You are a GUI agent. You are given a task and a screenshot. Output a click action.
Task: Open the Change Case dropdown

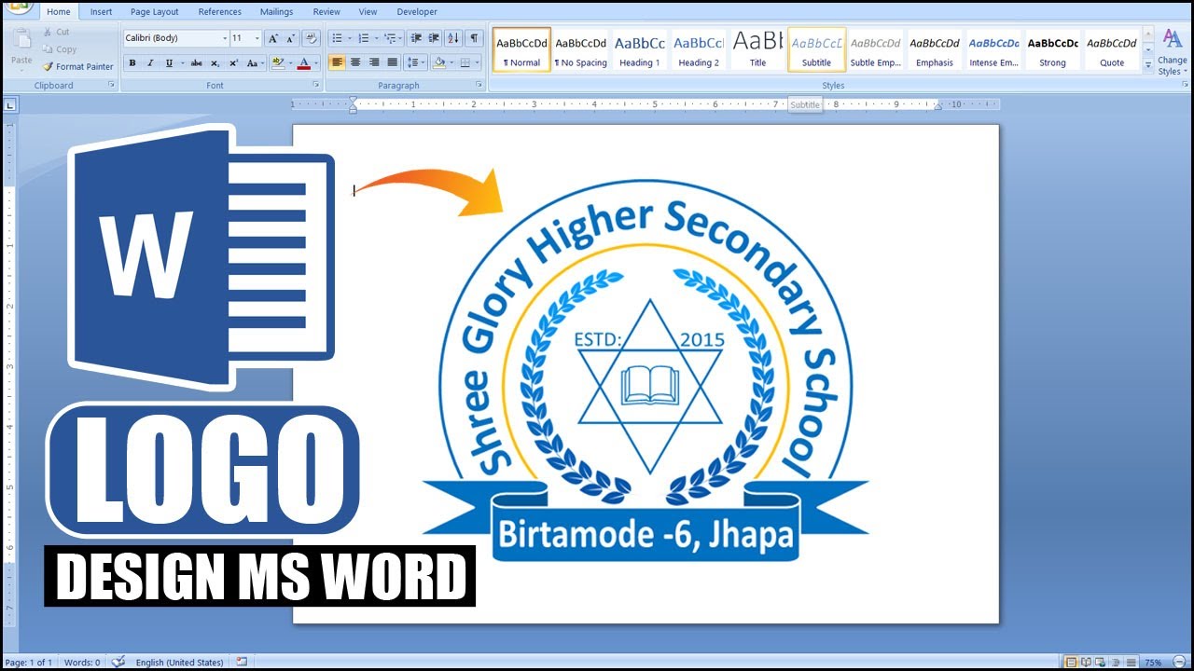[x=255, y=63]
